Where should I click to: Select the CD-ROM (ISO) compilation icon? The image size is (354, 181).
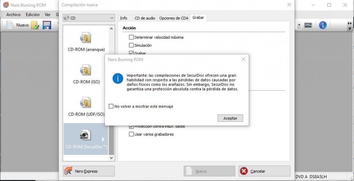[x=86, y=70]
